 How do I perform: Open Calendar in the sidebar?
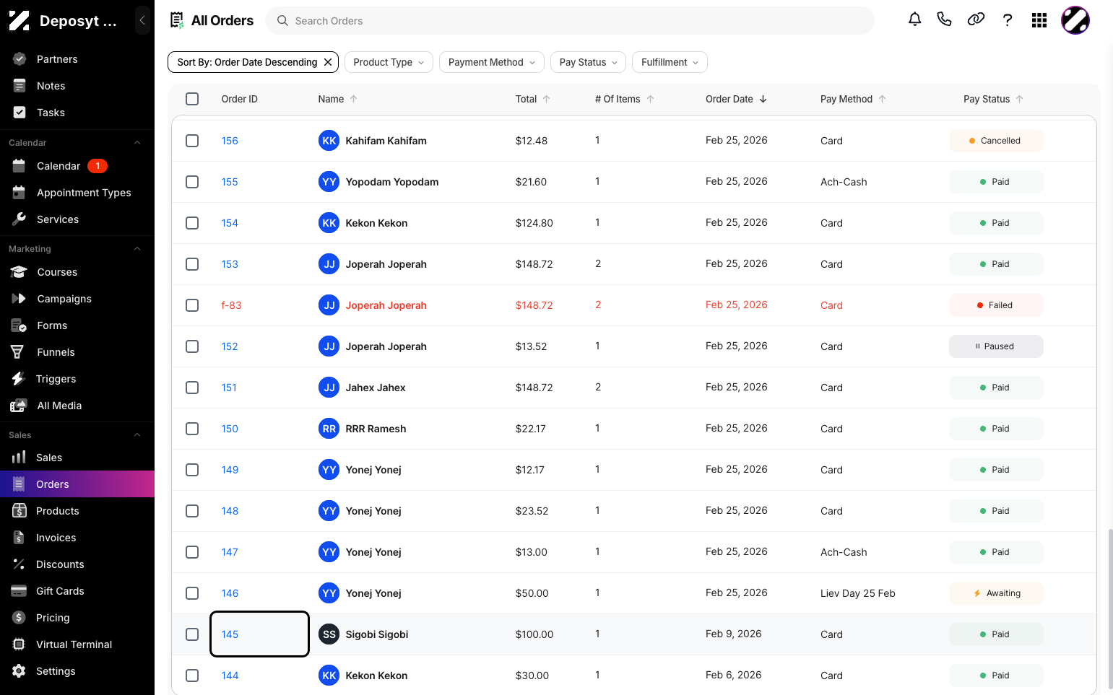point(77,166)
